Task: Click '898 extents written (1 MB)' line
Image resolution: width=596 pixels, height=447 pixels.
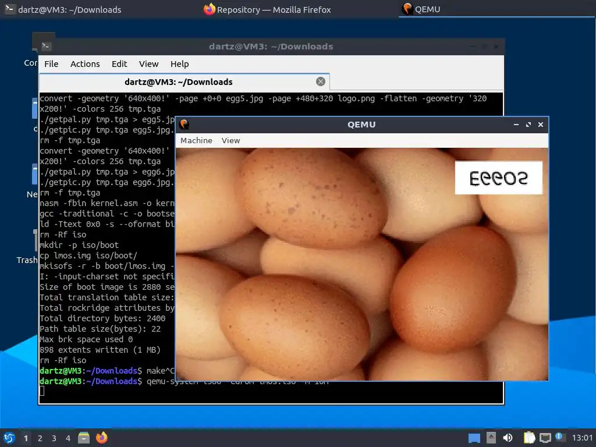Action: click(x=100, y=350)
